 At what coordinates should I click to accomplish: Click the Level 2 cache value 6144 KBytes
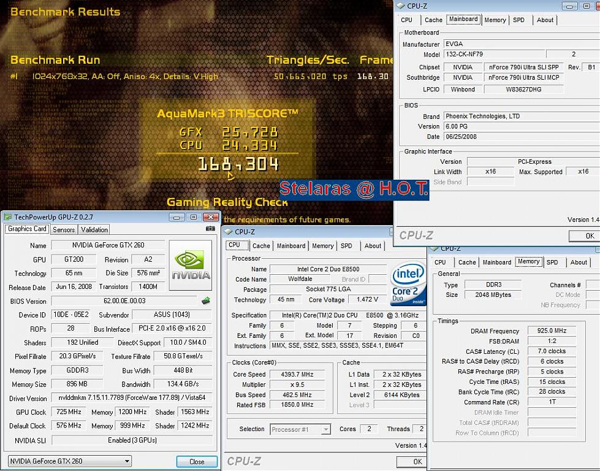[x=401, y=395]
